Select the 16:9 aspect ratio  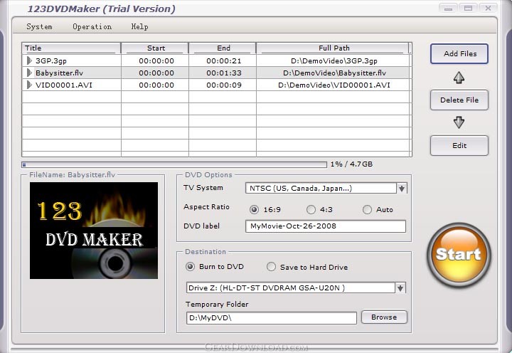click(x=254, y=209)
